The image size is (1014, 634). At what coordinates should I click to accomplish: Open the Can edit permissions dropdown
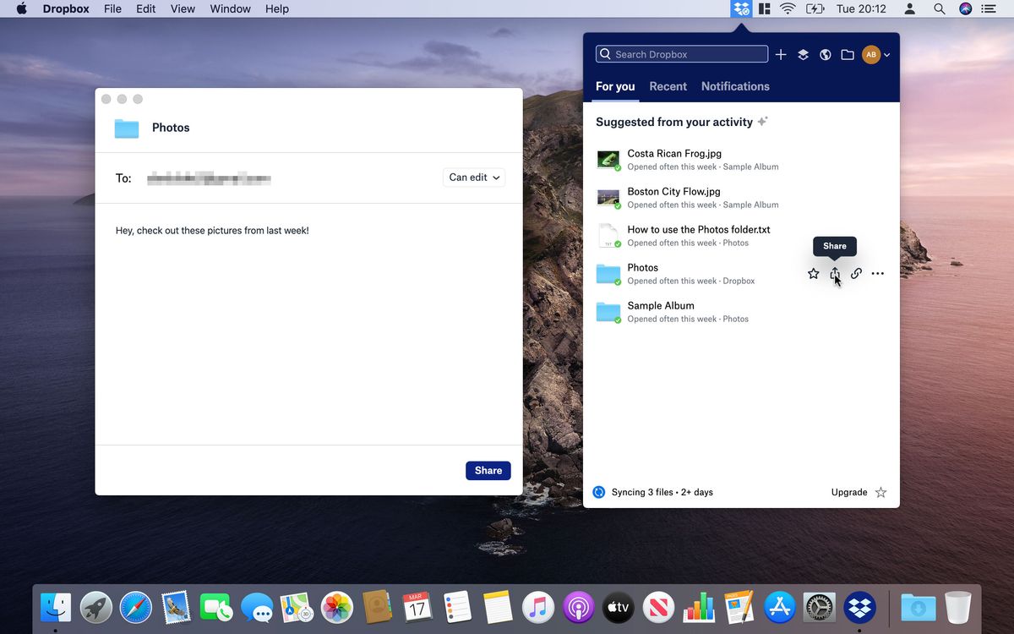(473, 178)
